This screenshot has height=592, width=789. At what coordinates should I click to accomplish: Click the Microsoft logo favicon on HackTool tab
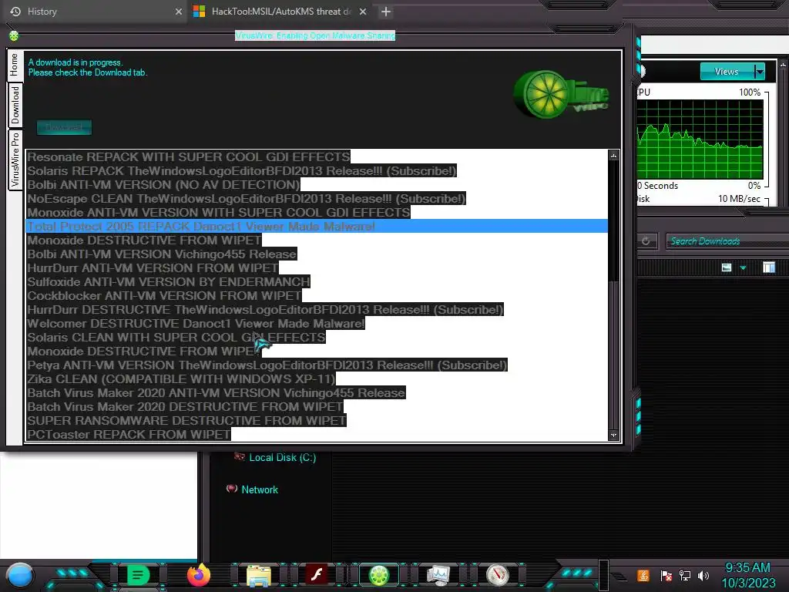tap(200, 11)
